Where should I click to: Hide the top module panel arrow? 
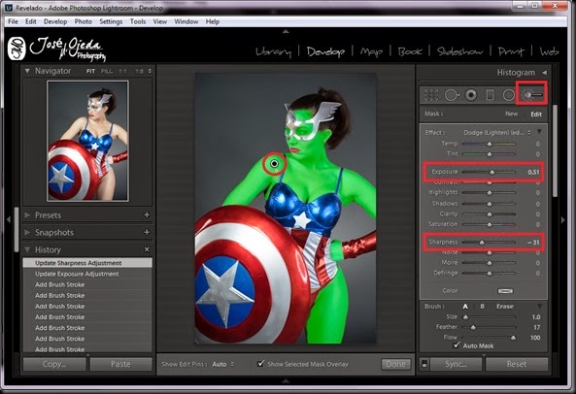[x=286, y=32]
